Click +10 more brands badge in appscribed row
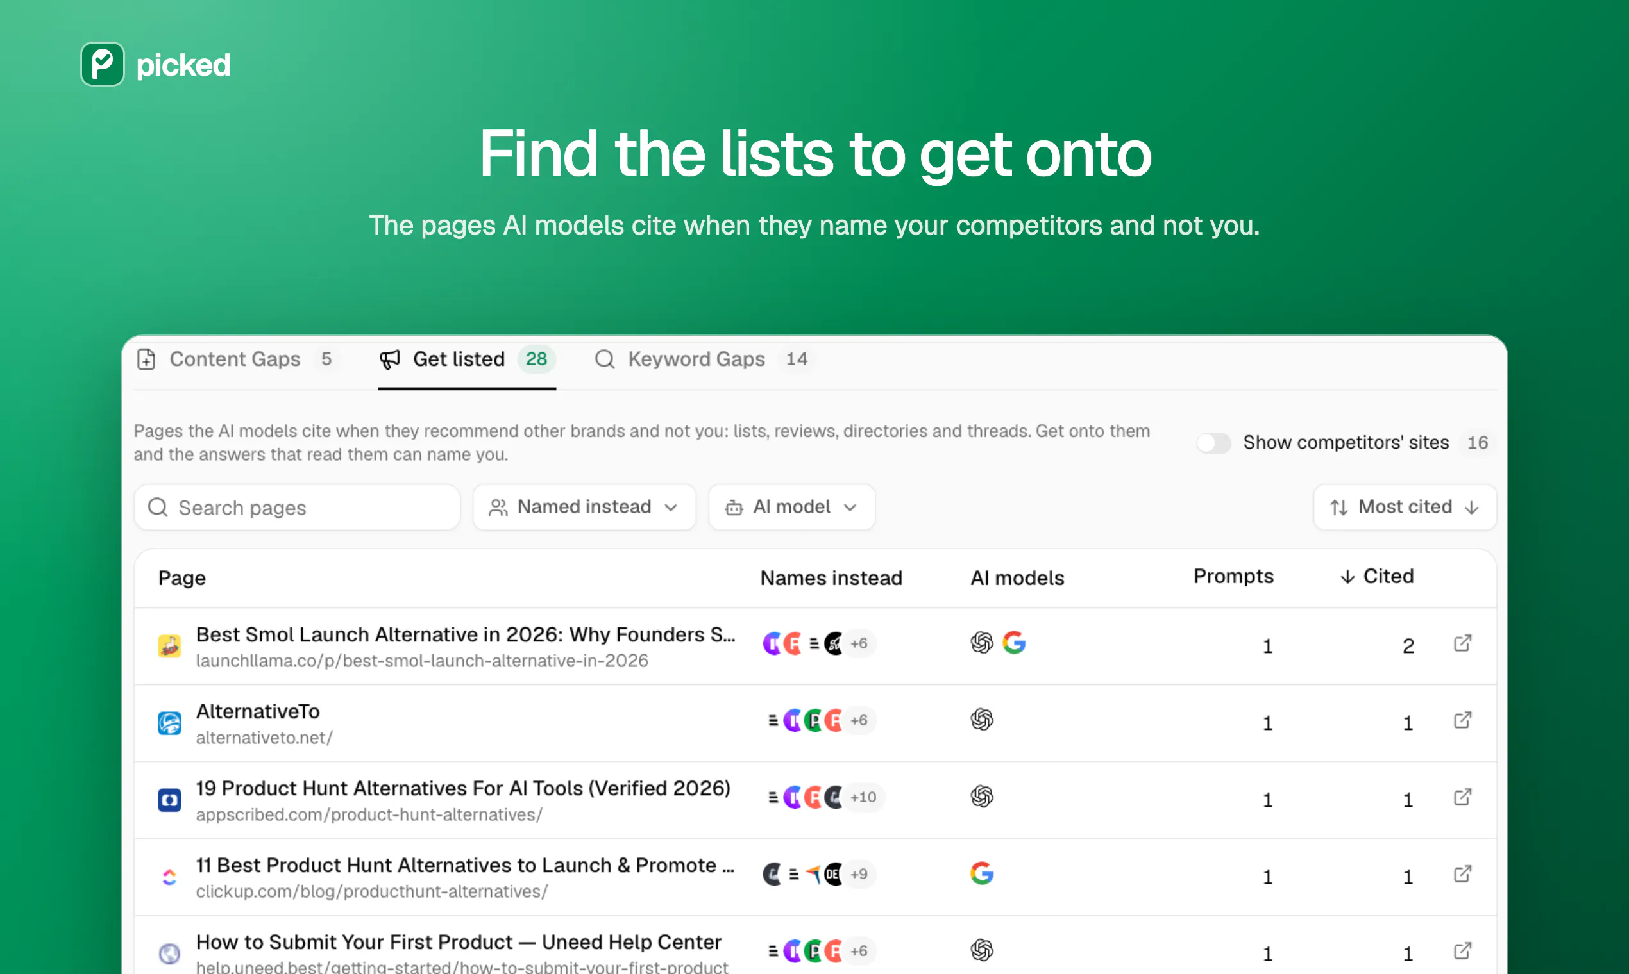This screenshot has width=1629, height=974. [x=863, y=797]
